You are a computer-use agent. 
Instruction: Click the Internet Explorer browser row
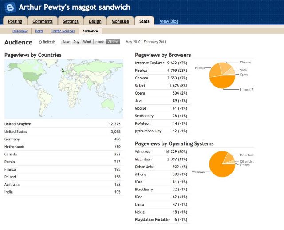(162, 63)
